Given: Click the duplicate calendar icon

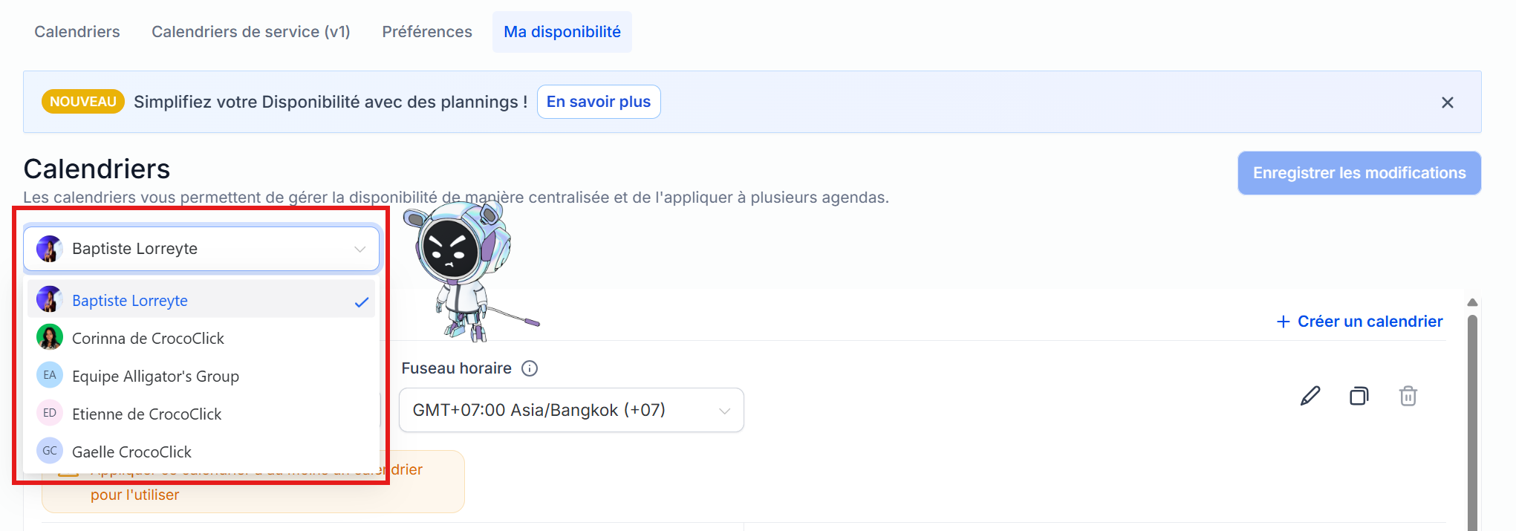Looking at the screenshot, I should coord(1359,396).
